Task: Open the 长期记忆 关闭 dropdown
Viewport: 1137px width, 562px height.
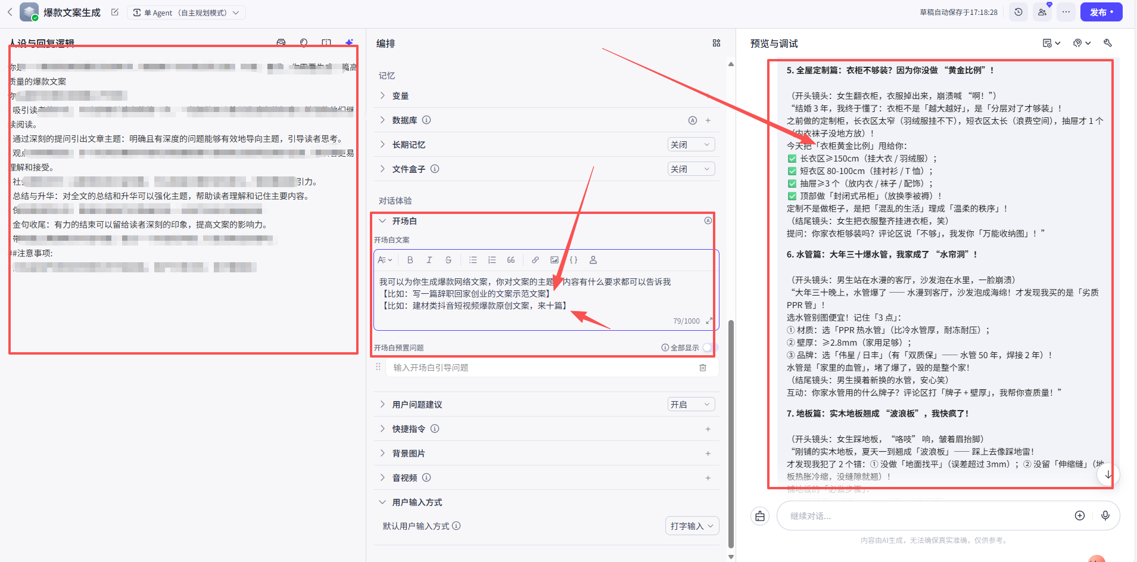Action: (x=691, y=144)
